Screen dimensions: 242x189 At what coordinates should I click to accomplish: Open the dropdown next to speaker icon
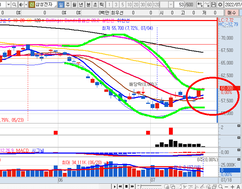click(26, 5)
